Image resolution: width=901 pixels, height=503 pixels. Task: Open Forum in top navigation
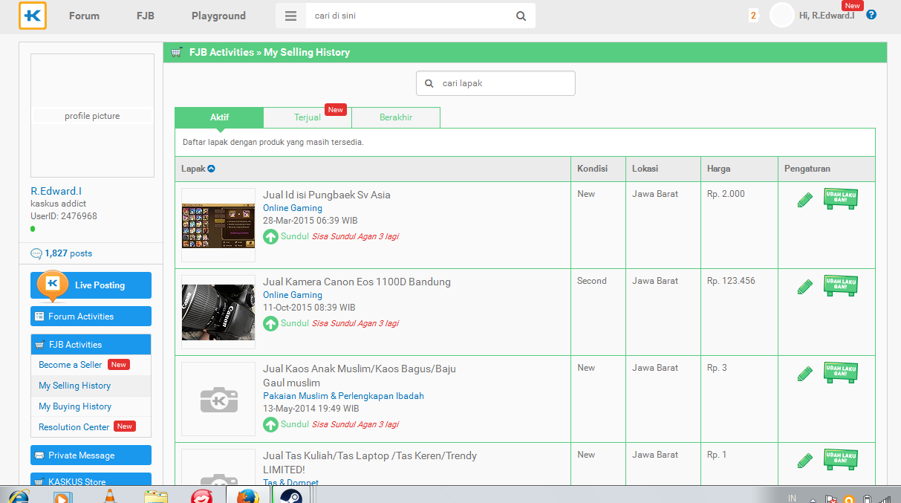tap(84, 16)
